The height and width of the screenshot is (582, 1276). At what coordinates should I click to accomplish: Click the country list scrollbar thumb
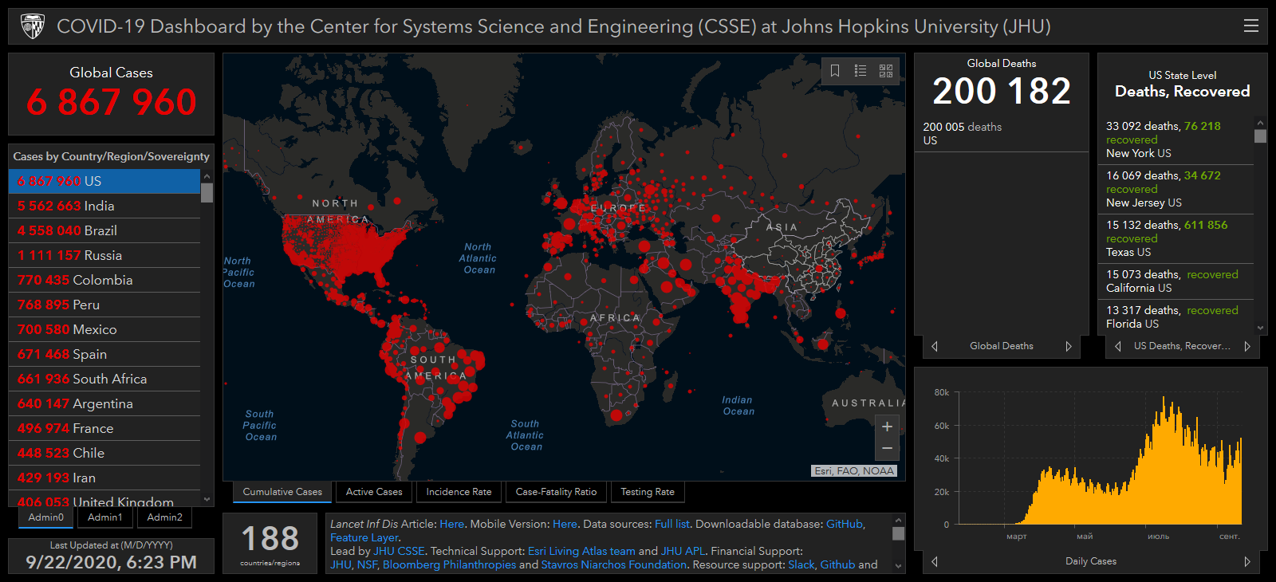pyautogui.click(x=207, y=193)
